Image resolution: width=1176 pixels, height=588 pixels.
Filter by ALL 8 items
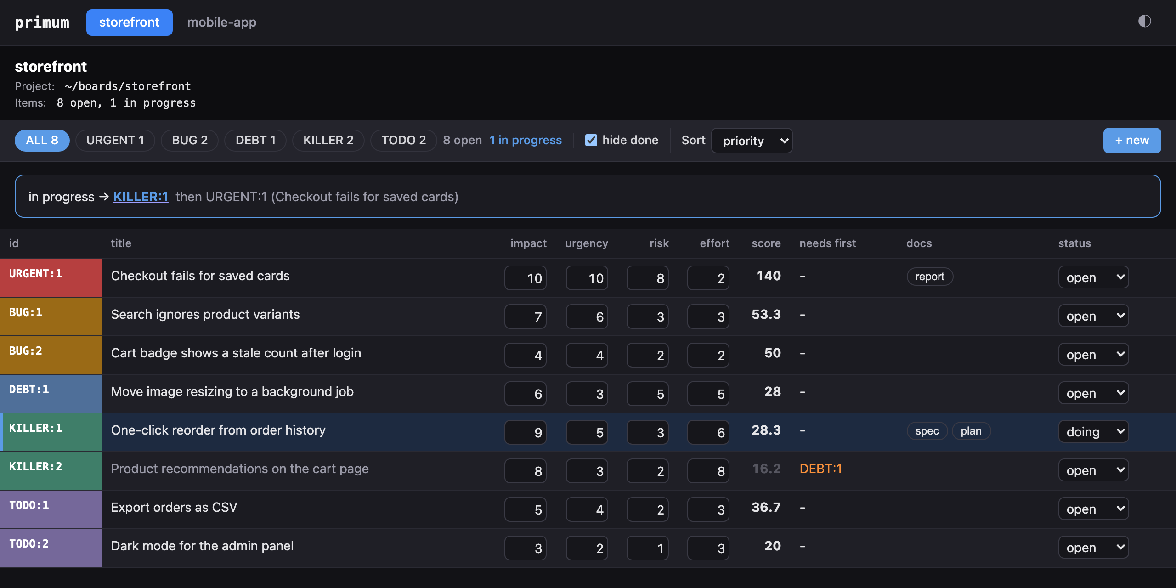pyautogui.click(x=42, y=140)
